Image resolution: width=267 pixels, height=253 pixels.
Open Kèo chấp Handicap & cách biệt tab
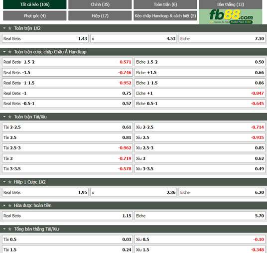coord(165,16)
